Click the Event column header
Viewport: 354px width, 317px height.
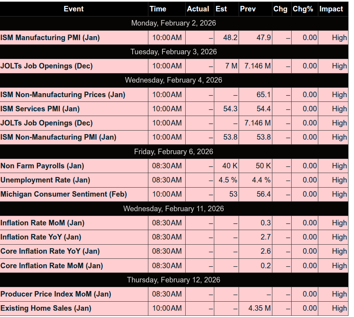point(74,9)
